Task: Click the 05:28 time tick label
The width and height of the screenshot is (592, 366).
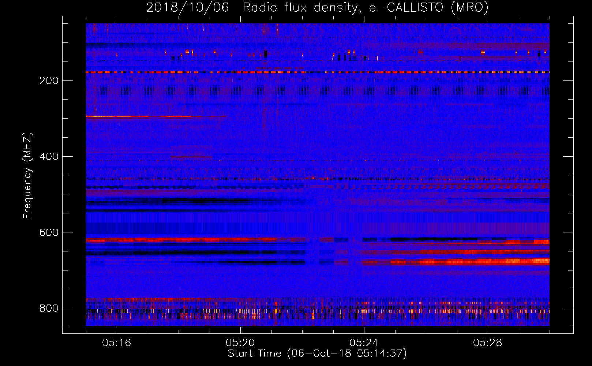Action: tap(487, 343)
